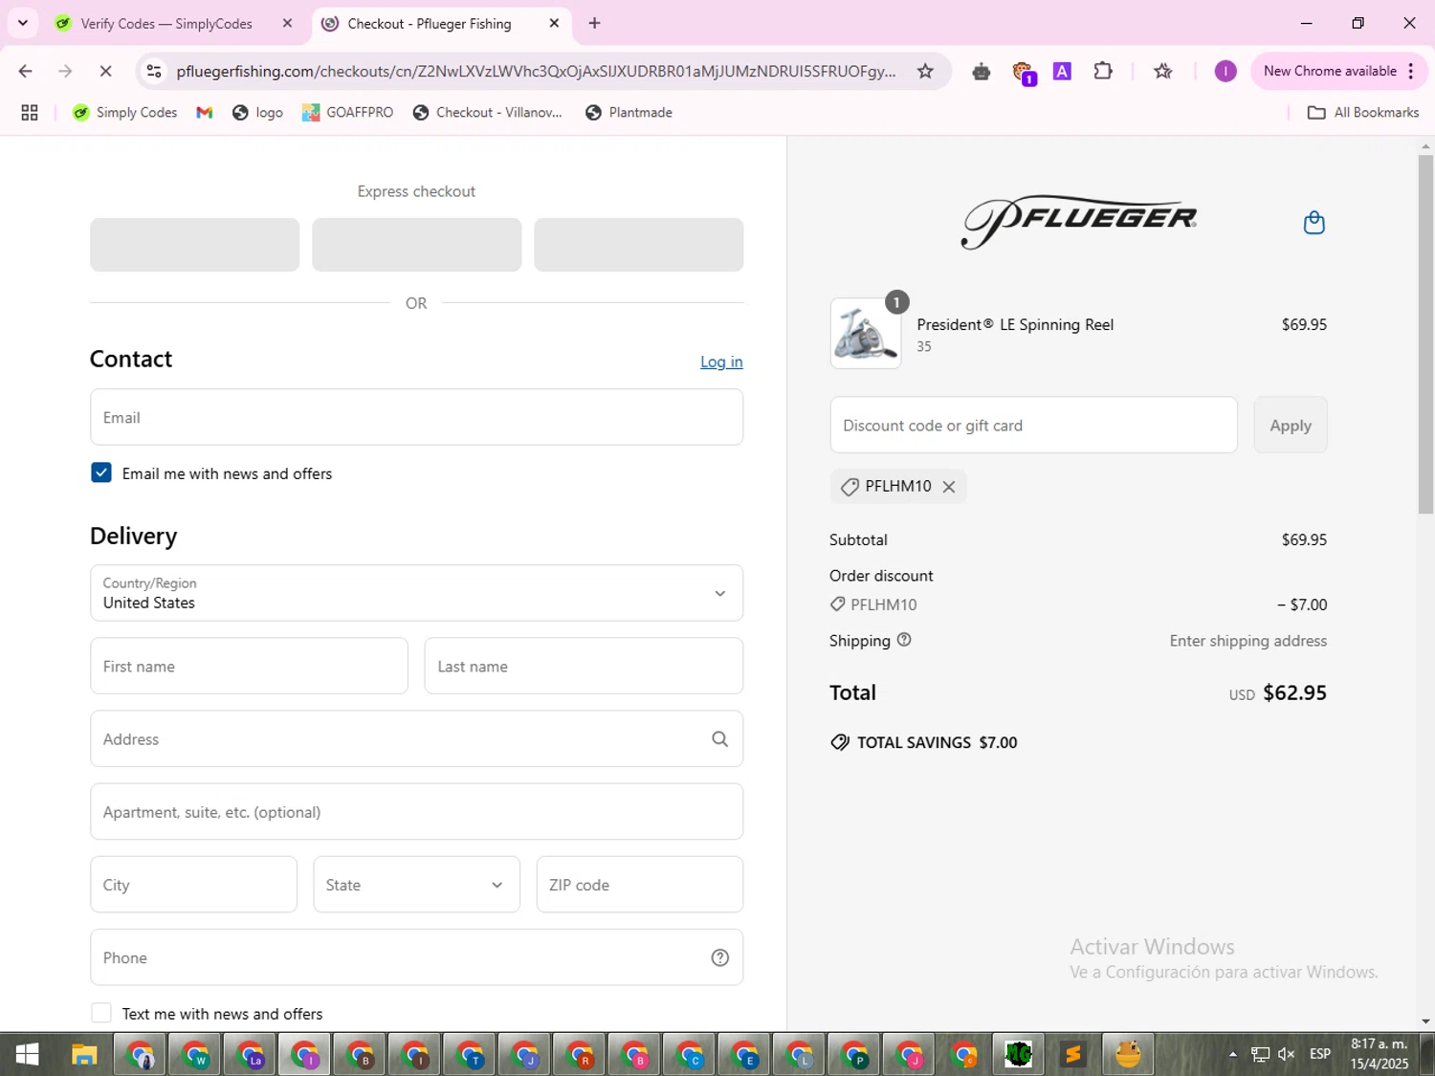The width and height of the screenshot is (1435, 1076).
Task: Close the Verify Codes SimplyCodes tab
Action: click(x=287, y=23)
